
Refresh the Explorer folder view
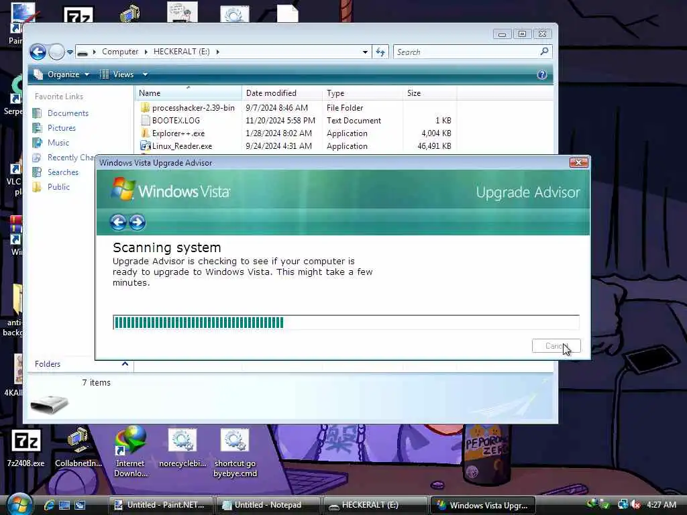380,52
